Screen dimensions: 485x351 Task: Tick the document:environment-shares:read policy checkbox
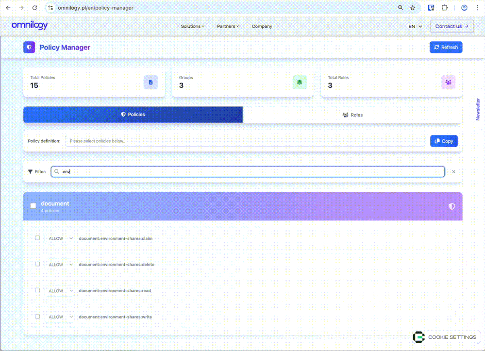pos(37,290)
